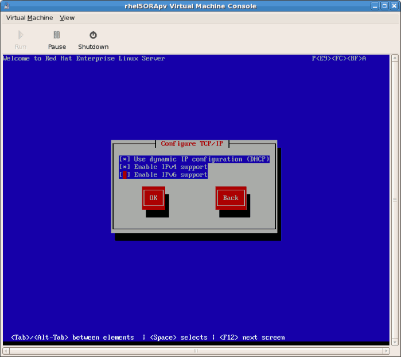Click the Pause toolbar icon

click(x=57, y=35)
